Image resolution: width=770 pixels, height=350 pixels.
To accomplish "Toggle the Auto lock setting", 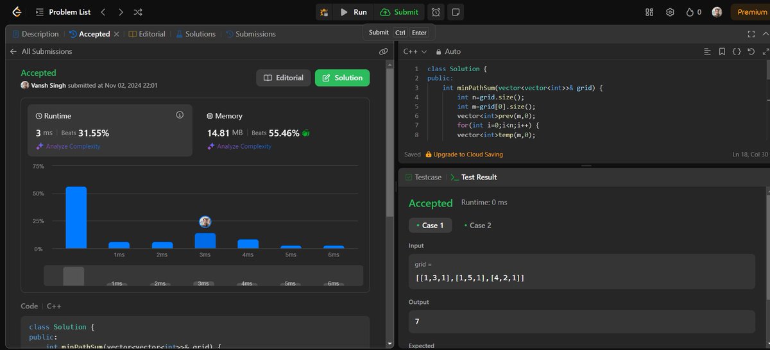I will [448, 51].
